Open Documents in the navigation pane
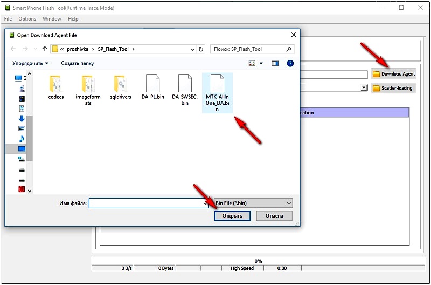The image size is (431, 285). (x=22, y=108)
